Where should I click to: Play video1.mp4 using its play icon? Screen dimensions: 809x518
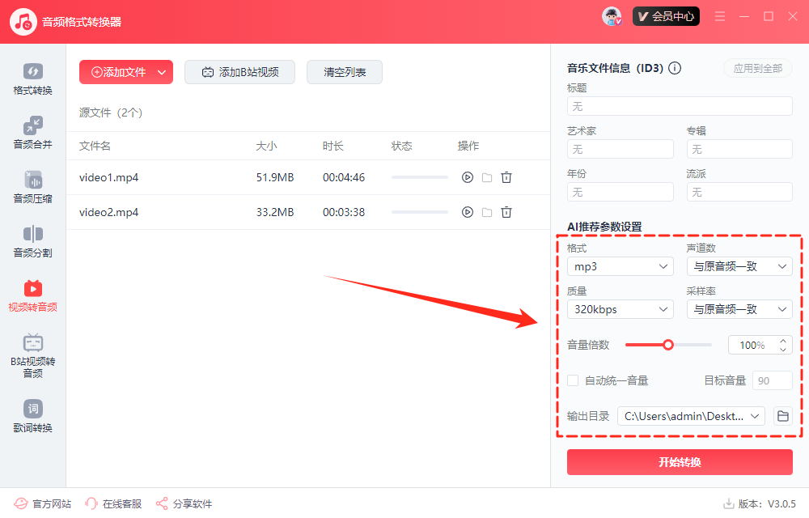(x=467, y=177)
